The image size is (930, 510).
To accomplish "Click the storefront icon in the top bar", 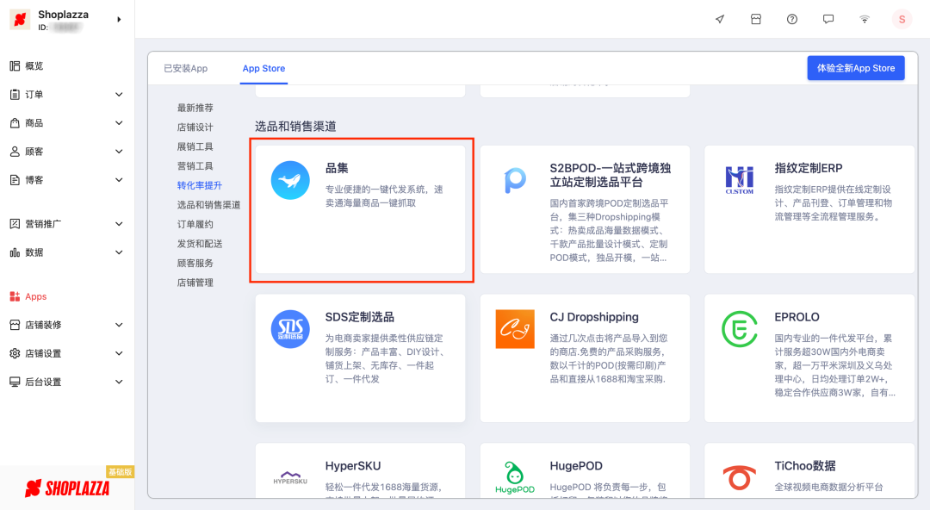I will click(x=755, y=18).
